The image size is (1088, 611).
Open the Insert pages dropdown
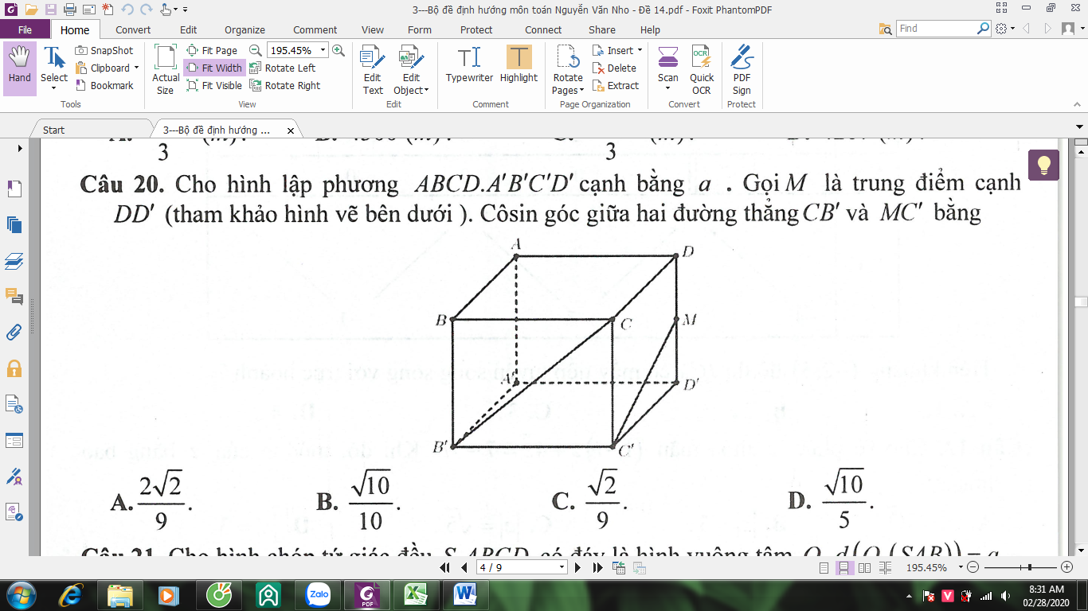[619, 50]
